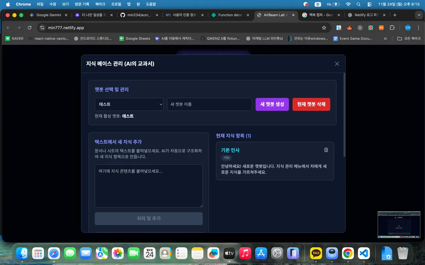Open the green video extension icon
Viewport: 425px width, 265px height.
(x=370, y=28)
